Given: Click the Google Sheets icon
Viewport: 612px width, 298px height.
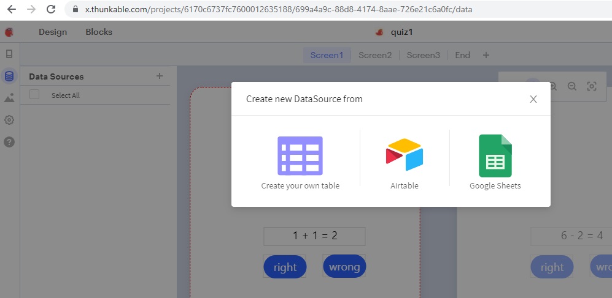Looking at the screenshot, I should (x=495, y=155).
